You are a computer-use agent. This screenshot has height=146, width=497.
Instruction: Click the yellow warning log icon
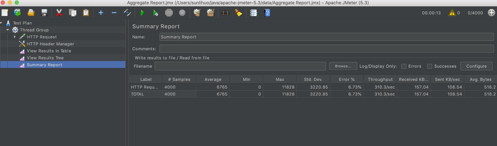452,13
